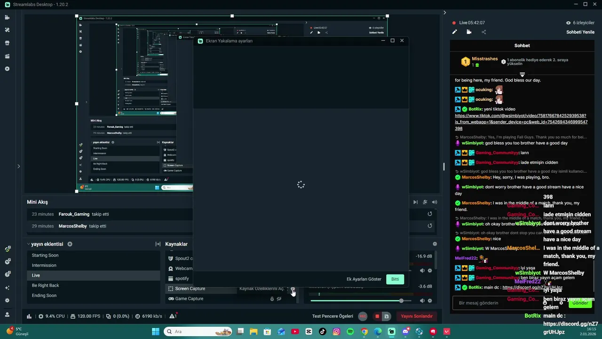Open the Editor icon in left sidebar

[7, 17]
